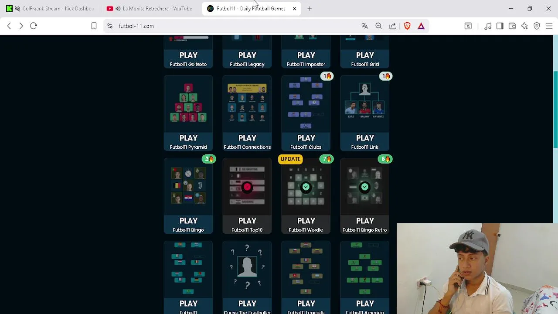Mute the YouTube tab's audio speaker icon
Screen dimensions: 558x314
click(118, 9)
